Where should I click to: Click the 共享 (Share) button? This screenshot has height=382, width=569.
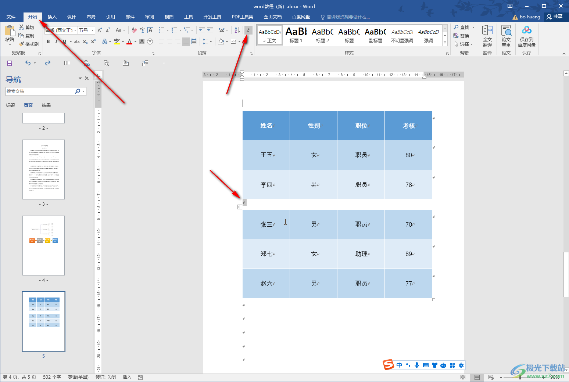[555, 17]
